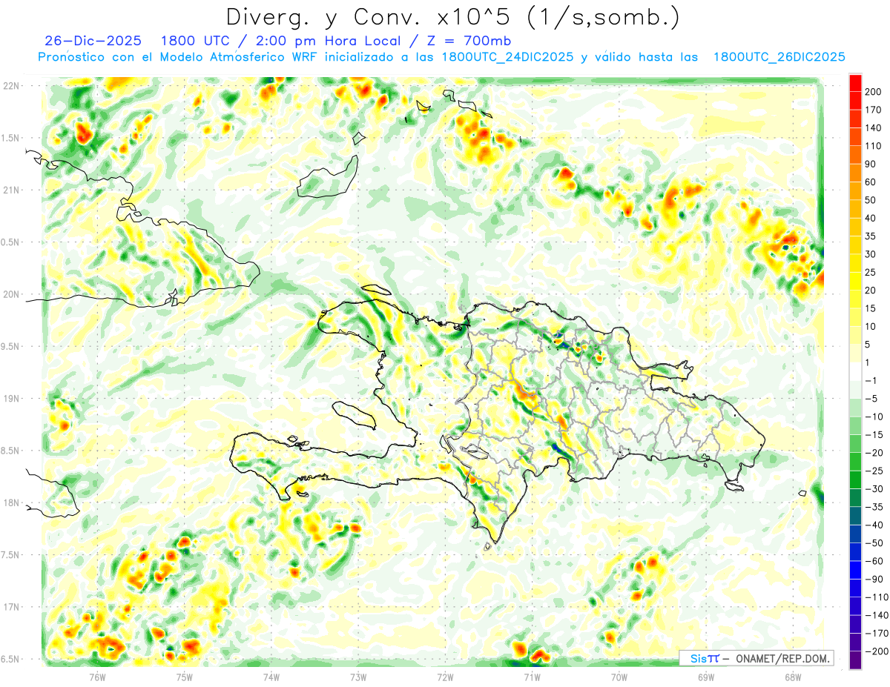Image resolution: width=890 pixels, height=687 pixels.
Task: Click the "74W" longitude label
Action: pos(271,677)
